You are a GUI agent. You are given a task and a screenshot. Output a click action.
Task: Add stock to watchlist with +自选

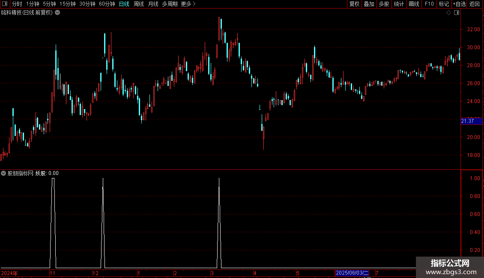click(x=459, y=4)
